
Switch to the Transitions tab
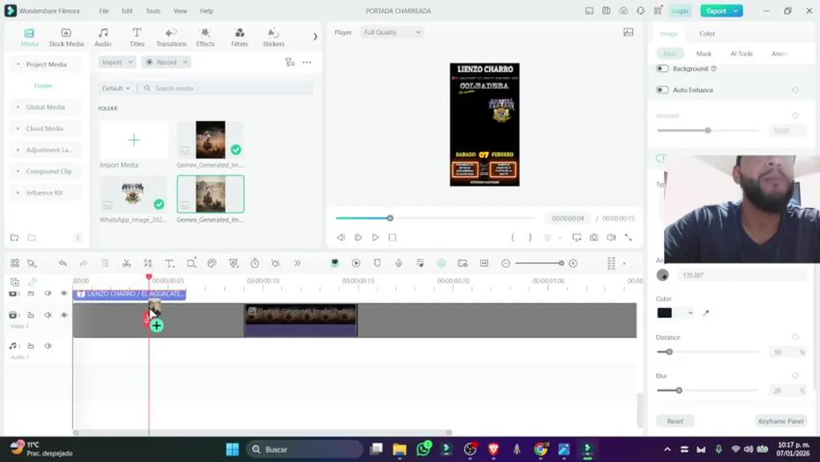(x=171, y=38)
